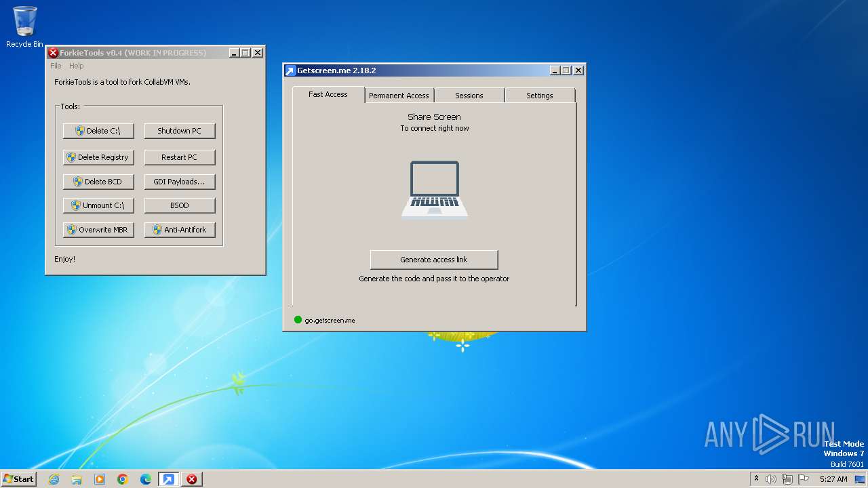Open GDI Payloads... in ForkieTools
Screen dimensions: 868x488
[x=180, y=182]
